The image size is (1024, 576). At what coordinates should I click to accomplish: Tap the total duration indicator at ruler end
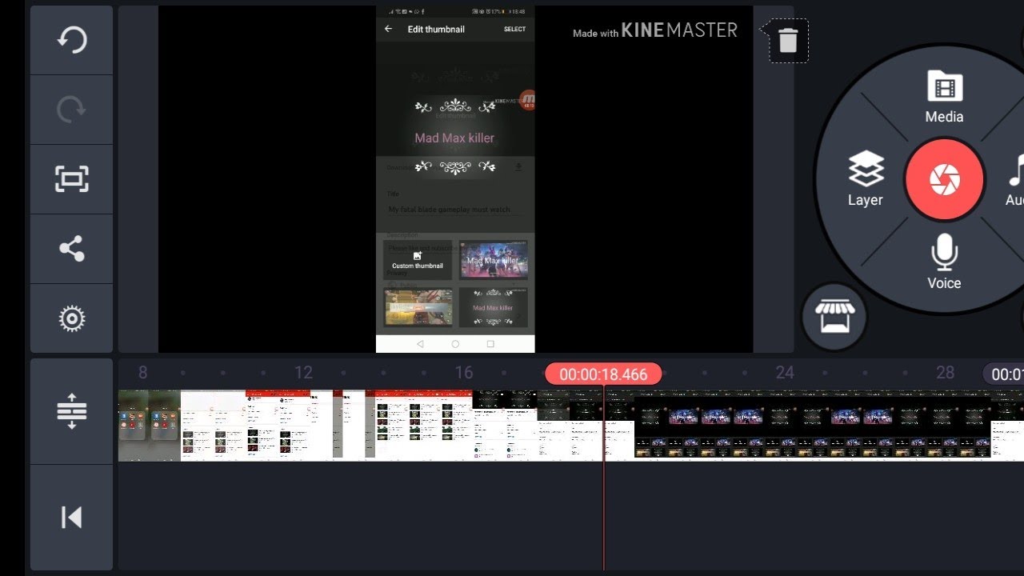tap(1004, 374)
